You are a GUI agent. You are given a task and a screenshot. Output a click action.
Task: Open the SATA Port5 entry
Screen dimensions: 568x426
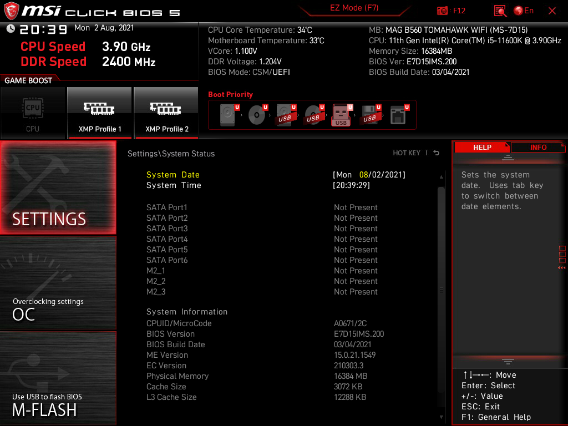262,250
